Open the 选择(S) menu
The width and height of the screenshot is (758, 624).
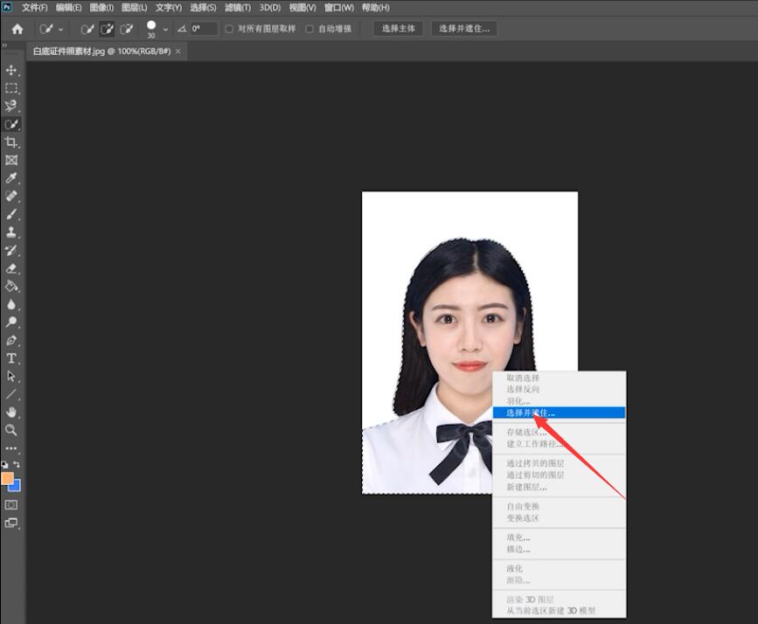tap(203, 8)
